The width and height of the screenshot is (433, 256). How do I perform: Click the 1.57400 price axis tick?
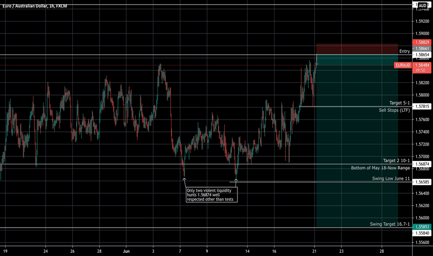(x=422, y=132)
